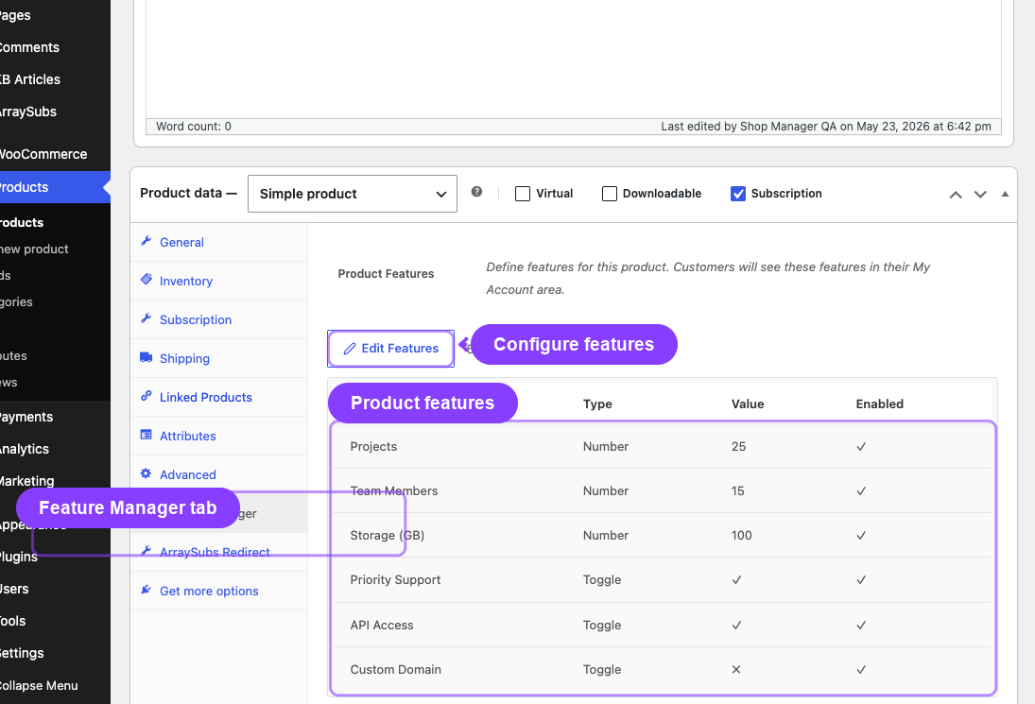Open the Attributes tab
The image size is (1035, 704).
(x=218, y=437)
